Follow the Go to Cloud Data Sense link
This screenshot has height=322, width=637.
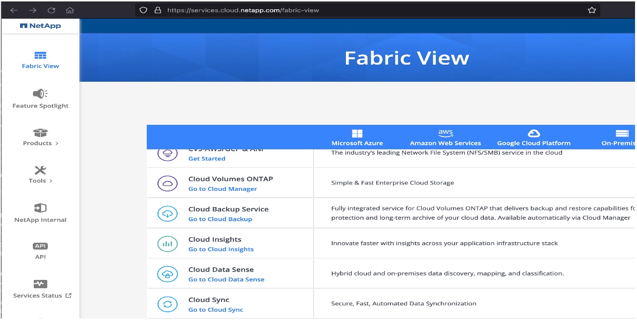pyautogui.click(x=226, y=279)
